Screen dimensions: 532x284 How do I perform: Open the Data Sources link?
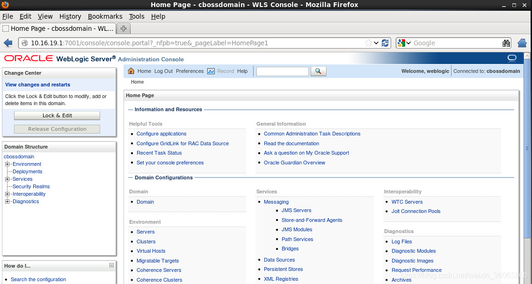click(x=279, y=260)
